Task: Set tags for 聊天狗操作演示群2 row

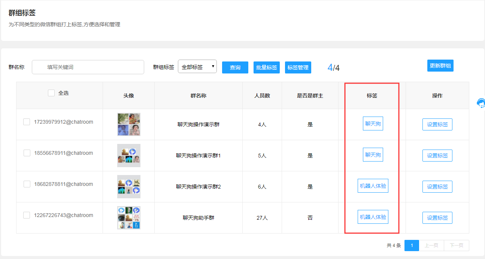Action: (x=437, y=187)
